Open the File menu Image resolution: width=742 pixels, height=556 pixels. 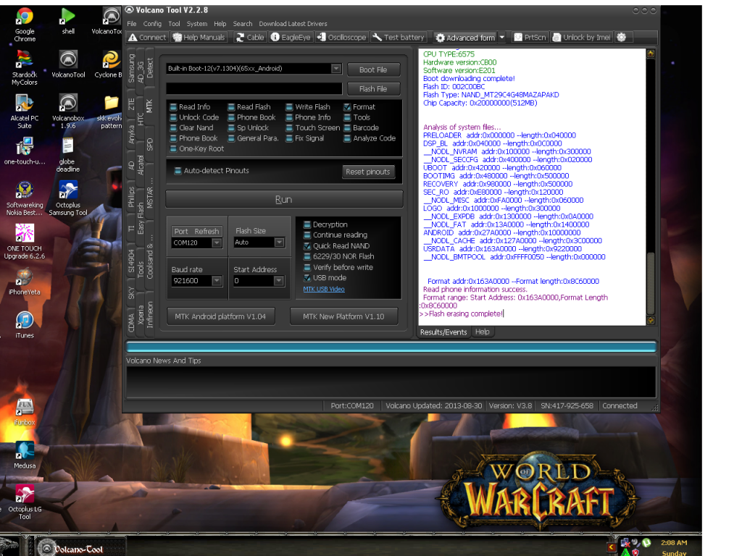coord(132,24)
